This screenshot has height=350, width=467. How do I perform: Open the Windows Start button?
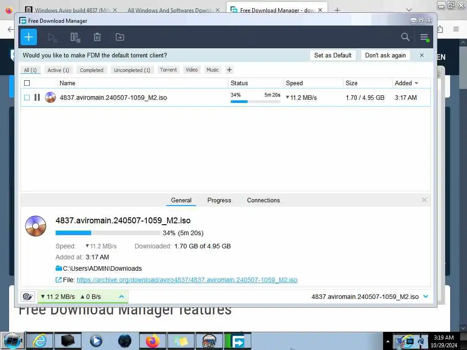12,341
